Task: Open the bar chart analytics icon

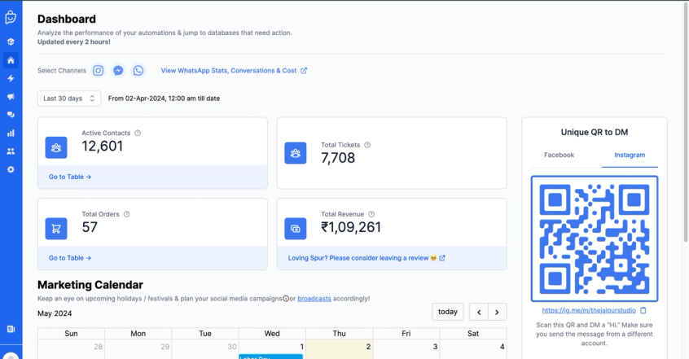Action: [x=11, y=134]
